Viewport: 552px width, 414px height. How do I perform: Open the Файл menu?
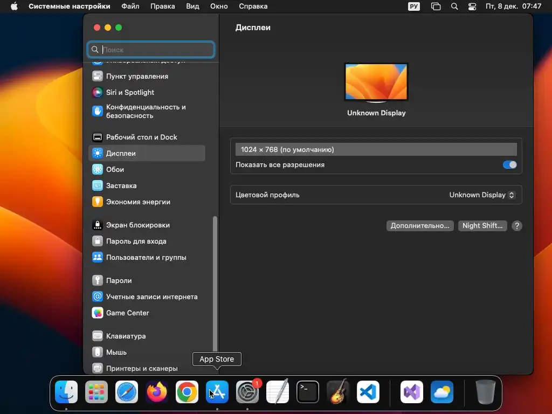click(130, 6)
